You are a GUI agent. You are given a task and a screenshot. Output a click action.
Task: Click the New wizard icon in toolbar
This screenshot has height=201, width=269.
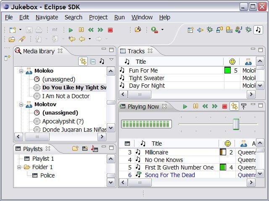13,30
